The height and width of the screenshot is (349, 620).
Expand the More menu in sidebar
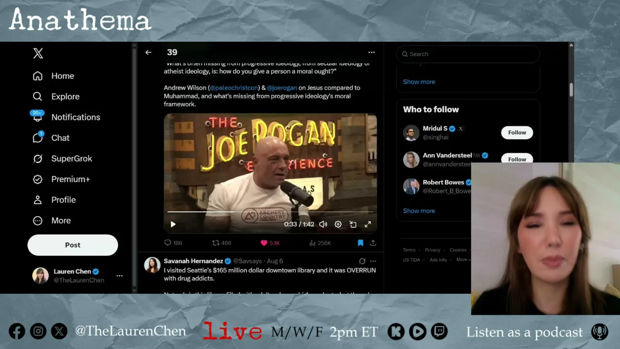click(51, 221)
